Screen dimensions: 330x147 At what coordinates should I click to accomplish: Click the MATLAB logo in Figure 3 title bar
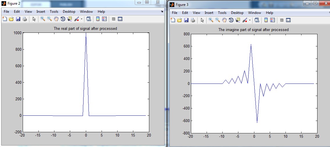pyautogui.click(x=172, y=4)
